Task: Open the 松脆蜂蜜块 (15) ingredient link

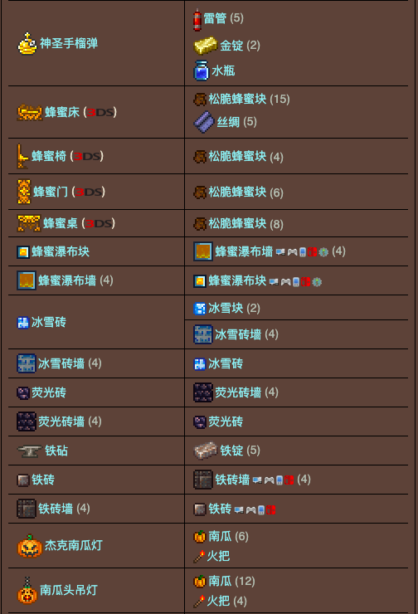Action: click(237, 99)
